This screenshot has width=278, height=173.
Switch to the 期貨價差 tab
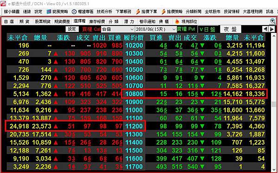point(62,22)
